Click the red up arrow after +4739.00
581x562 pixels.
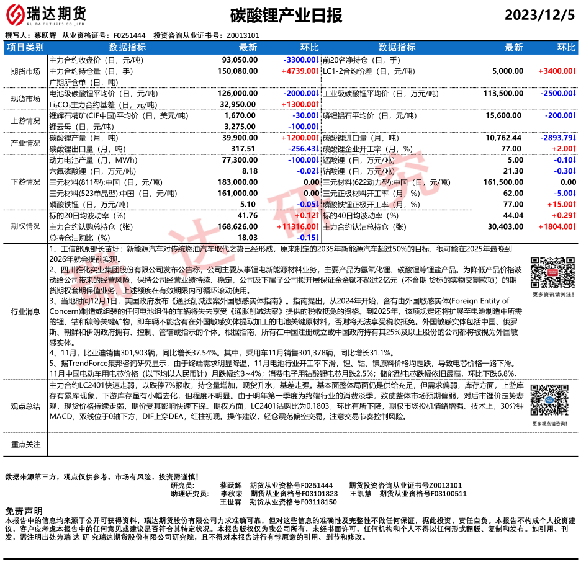pos(318,71)
